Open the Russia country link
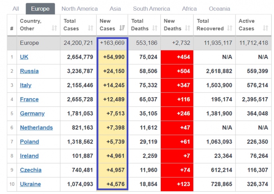The width and height of the screenshot is (274, 194). [29, 71]
